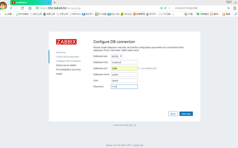
Task: Open the 360企业 bookmark
Action: pyautogui.click(x=126, y=14)
